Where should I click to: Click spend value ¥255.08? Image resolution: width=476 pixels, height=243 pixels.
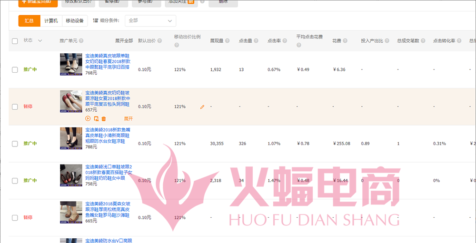coord(341,144)
